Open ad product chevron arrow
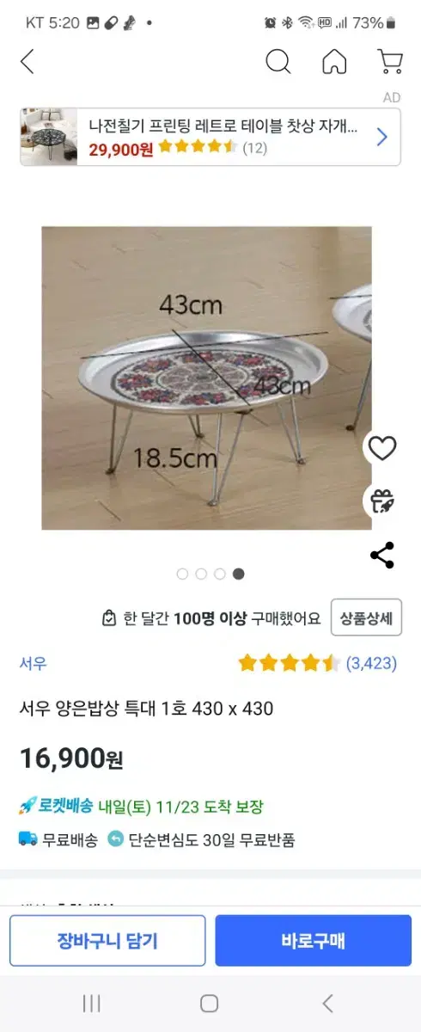 point(382,137)
